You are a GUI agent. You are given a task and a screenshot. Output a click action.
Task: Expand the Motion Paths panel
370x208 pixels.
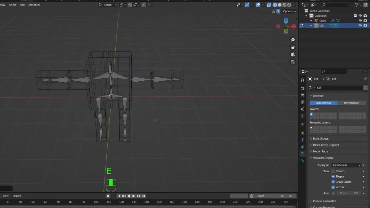click(x=311, y=151)
